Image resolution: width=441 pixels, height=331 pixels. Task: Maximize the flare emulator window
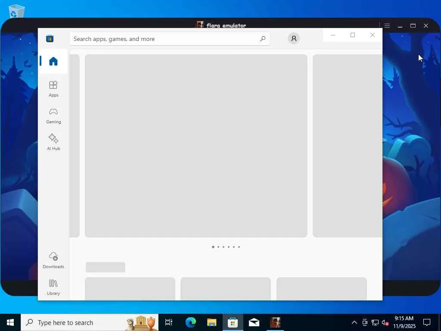click(x=413, y=25)
